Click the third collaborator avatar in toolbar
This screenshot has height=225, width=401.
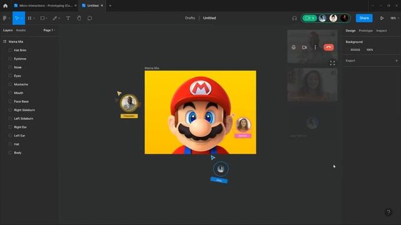(x=344, y=18)
